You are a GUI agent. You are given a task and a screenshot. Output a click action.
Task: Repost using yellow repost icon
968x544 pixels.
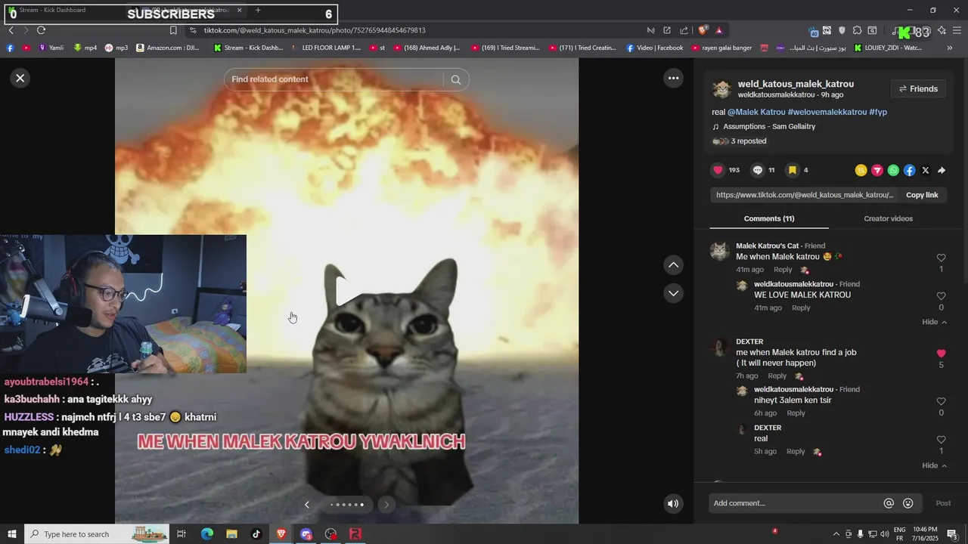[x=861, y=171]
